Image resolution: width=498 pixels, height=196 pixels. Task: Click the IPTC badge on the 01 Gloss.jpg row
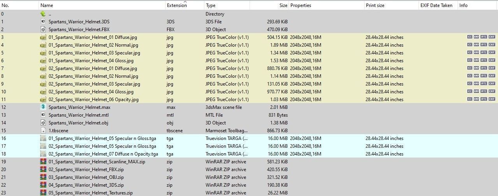[x=484, y=61]
